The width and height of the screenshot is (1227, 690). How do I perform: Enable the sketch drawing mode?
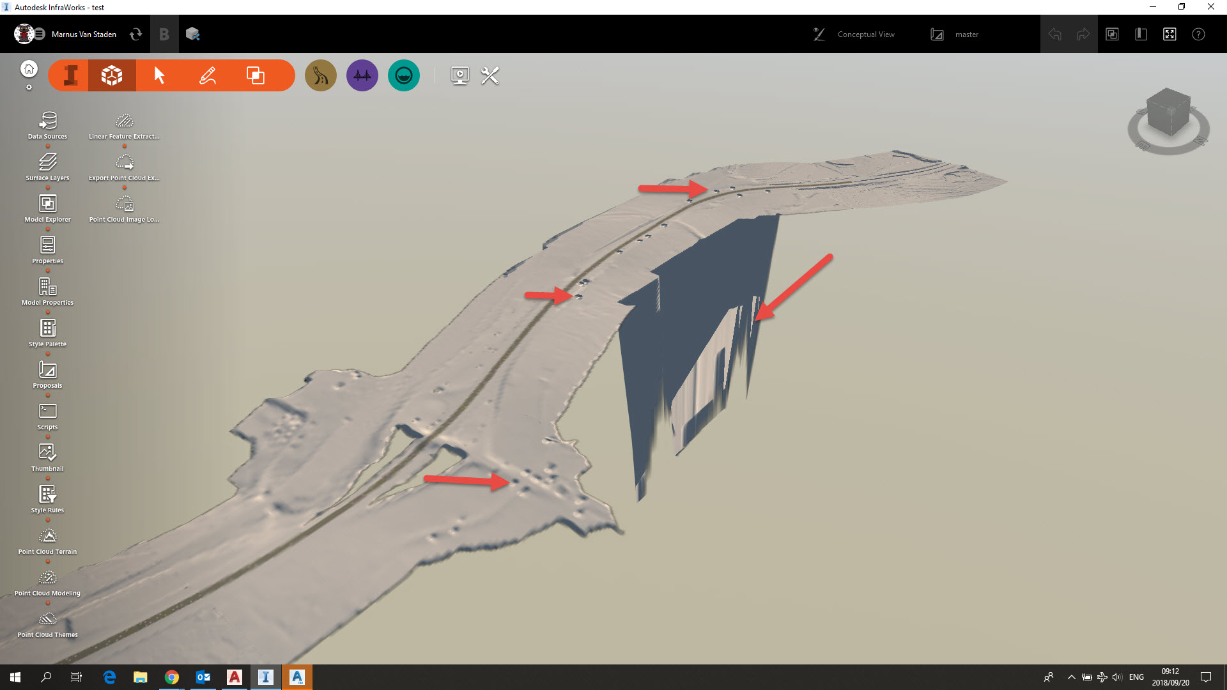(x=206, y=75)
